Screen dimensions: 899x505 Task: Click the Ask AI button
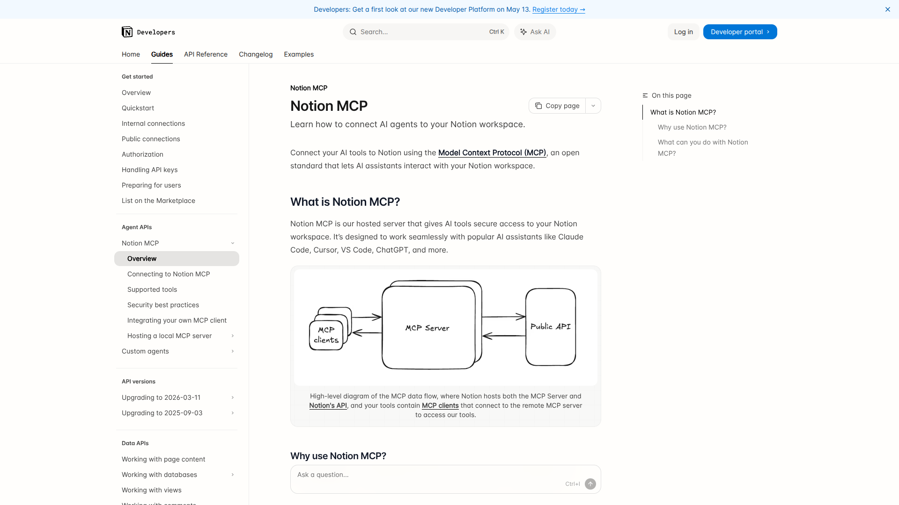(x=535, y=32)
